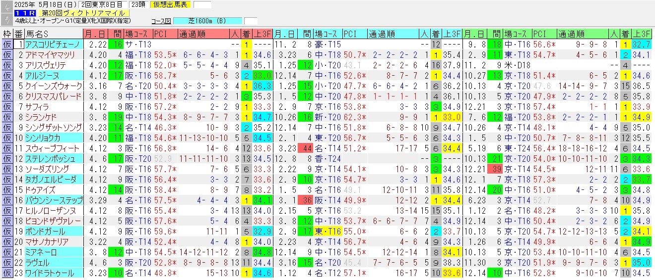Click the 豪・T15 course cell
655x280 pixels.
click(327, 44)
